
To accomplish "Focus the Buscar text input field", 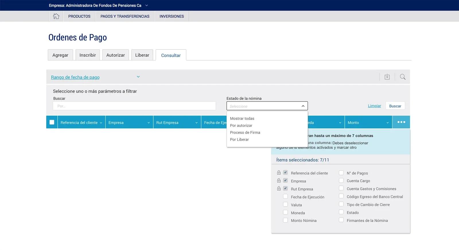I will coord(134,106).
